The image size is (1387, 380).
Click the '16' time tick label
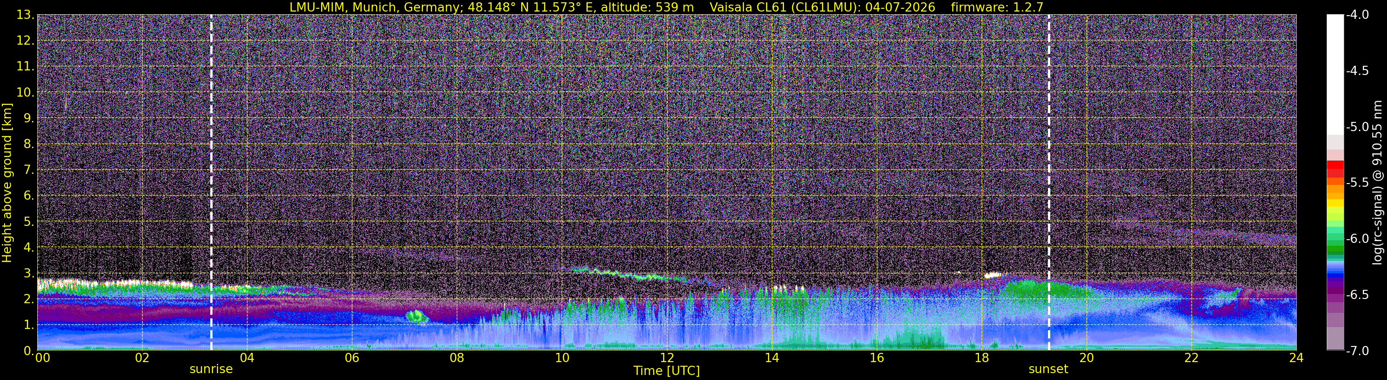point(876,358)
